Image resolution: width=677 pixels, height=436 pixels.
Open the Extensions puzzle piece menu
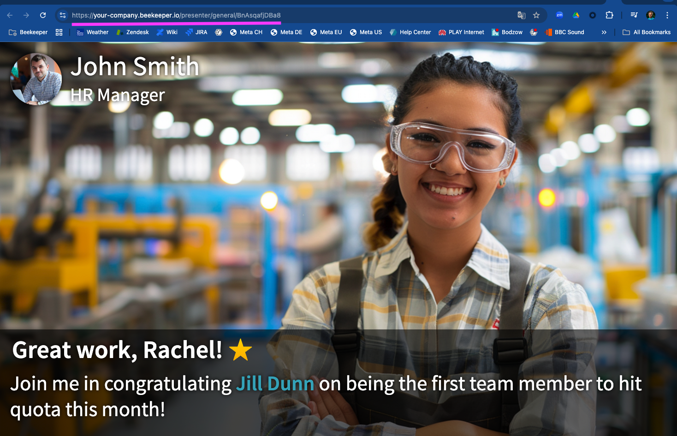point(609,15)
